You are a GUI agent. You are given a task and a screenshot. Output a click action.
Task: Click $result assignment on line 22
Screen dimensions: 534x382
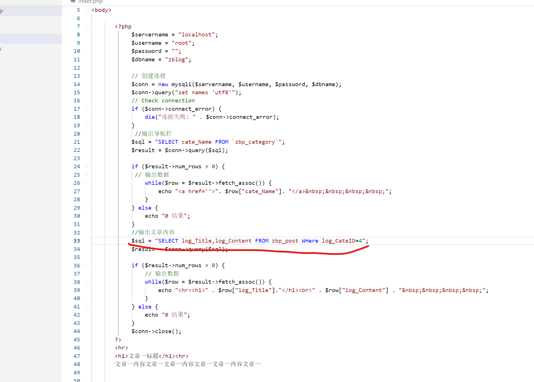(x=180, y=150)
